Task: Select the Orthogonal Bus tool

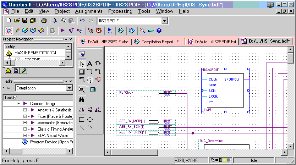Action: (x=98, y=72)
